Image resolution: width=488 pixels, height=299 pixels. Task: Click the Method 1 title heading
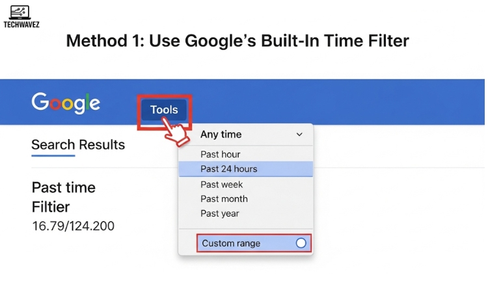tap(237, 41)
